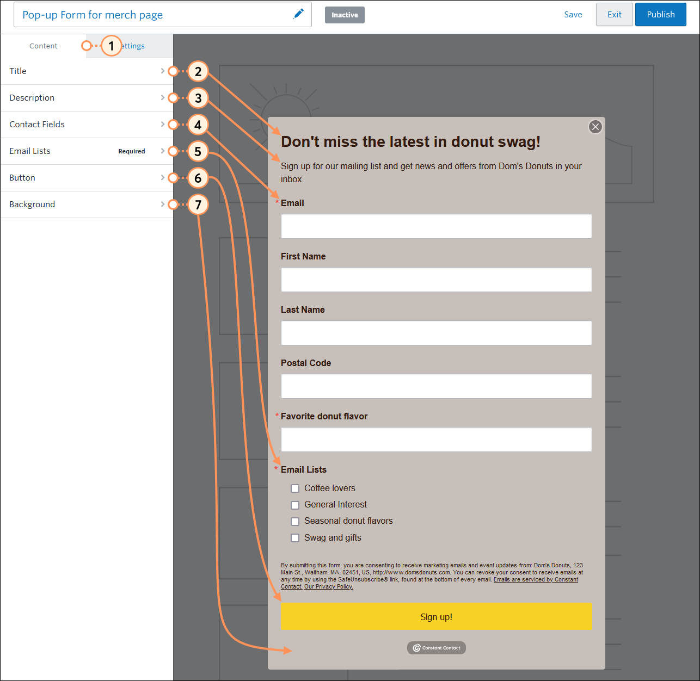700x681 pixels.
Task: Click into the First Name input field
Action: click(437, 280)
